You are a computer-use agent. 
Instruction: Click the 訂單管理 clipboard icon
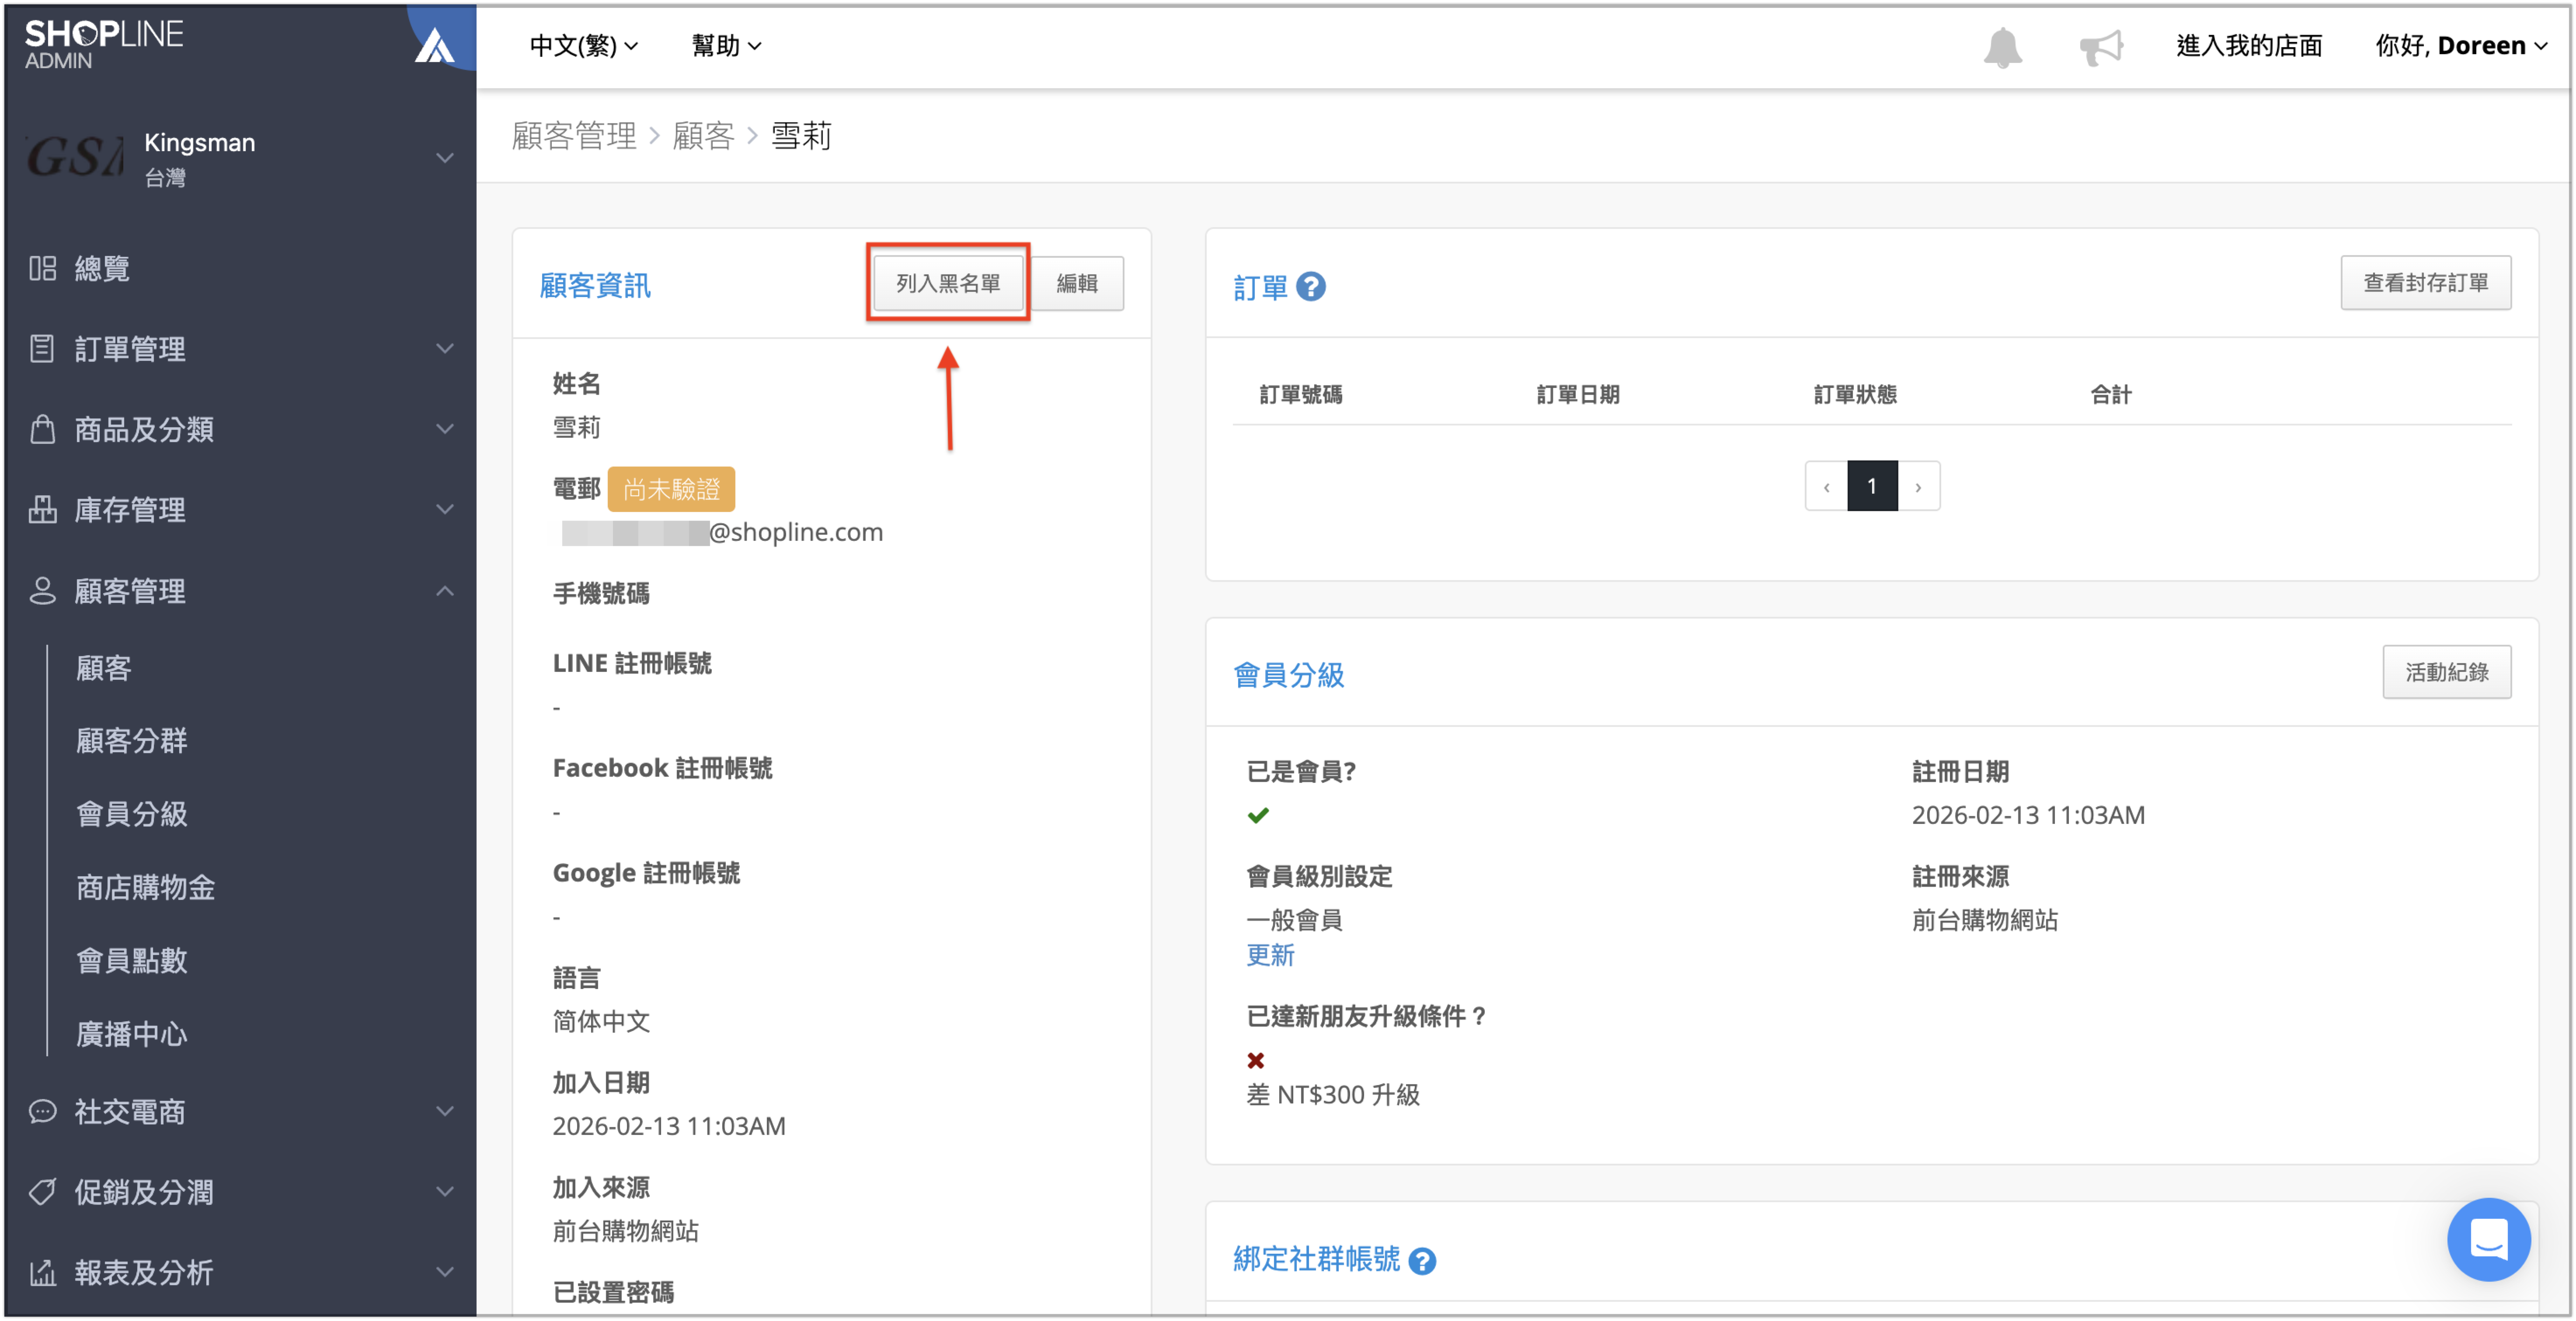pos(42,348)
